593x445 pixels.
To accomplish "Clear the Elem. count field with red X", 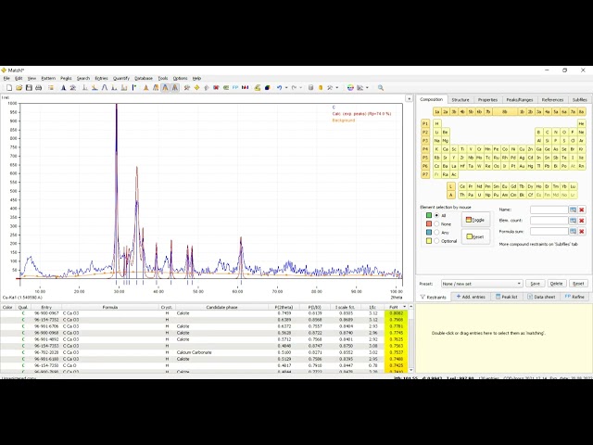I will click(x=582, y=221).
